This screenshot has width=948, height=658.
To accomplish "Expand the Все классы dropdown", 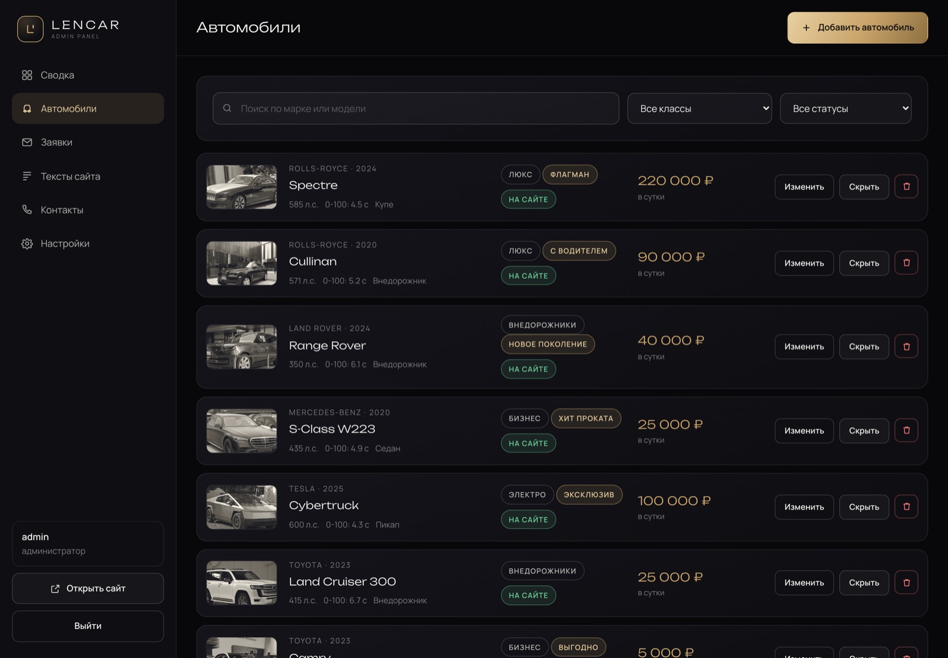I will [x=699, y=108].
